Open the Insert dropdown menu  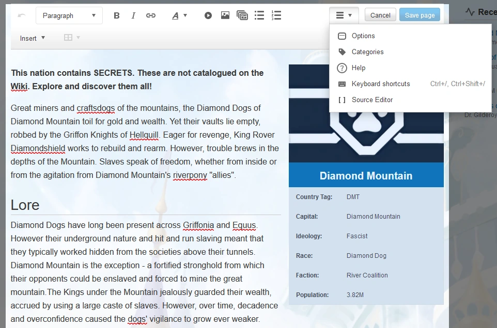(33, 38)
